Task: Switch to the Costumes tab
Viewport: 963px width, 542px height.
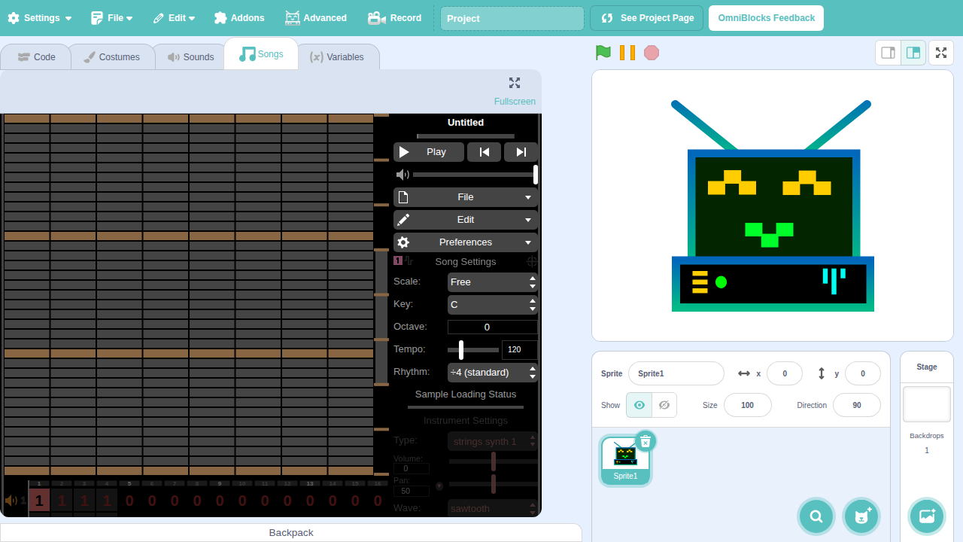Action: pos(112,57)
